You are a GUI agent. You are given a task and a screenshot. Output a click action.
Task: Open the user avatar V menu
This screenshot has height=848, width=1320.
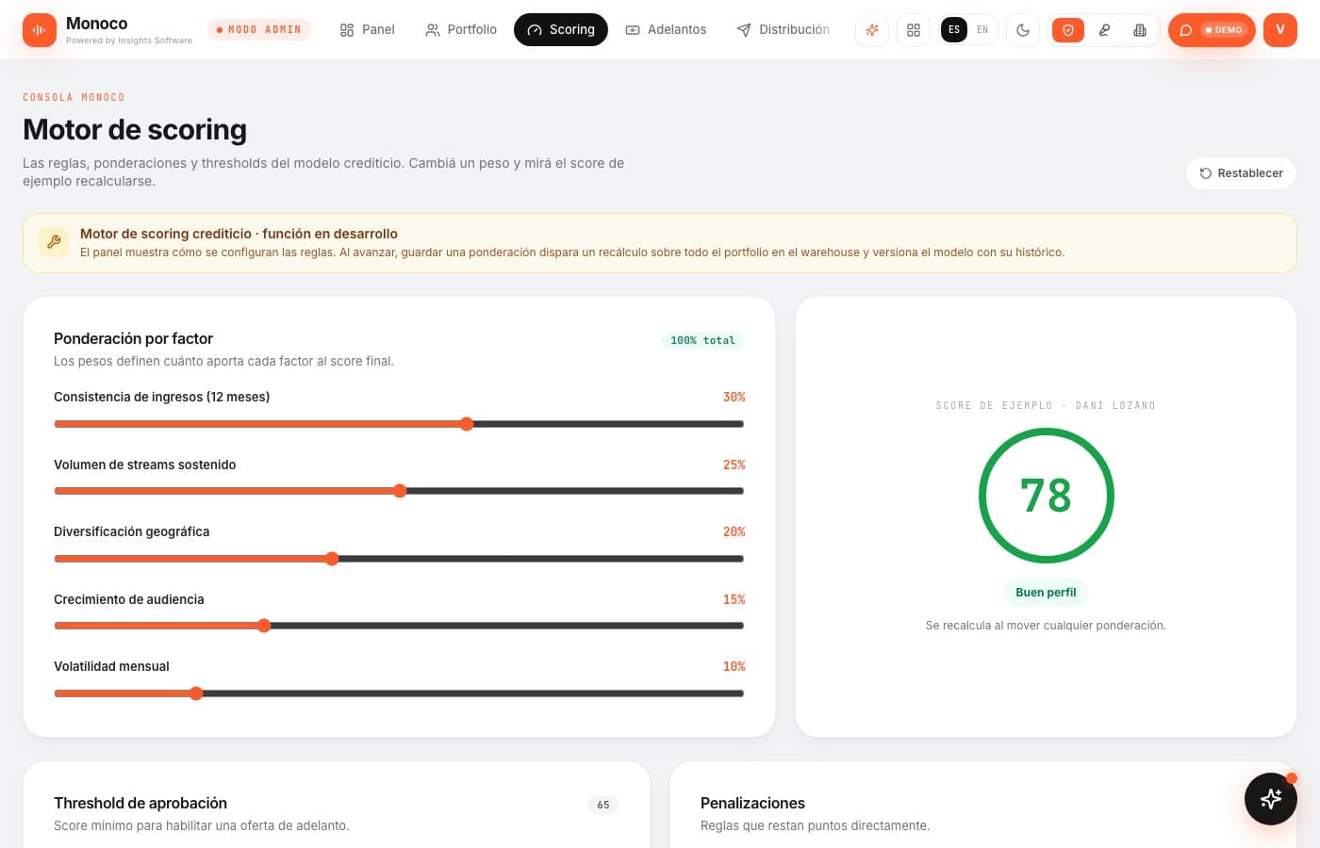[x=1280, y=30]
